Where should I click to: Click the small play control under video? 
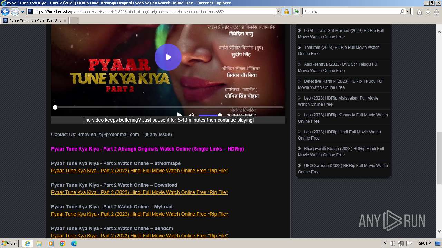coord(179,115)
